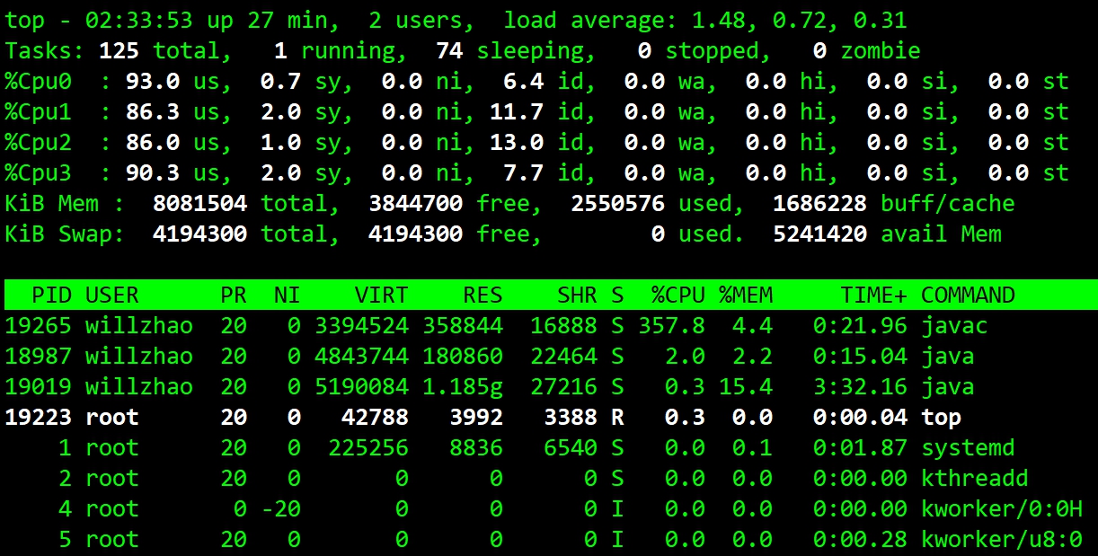Click the KiB Mem total 8081504
Image resolution: width=1098 pixels, height=556 pixels.
(x=200, y=203)
